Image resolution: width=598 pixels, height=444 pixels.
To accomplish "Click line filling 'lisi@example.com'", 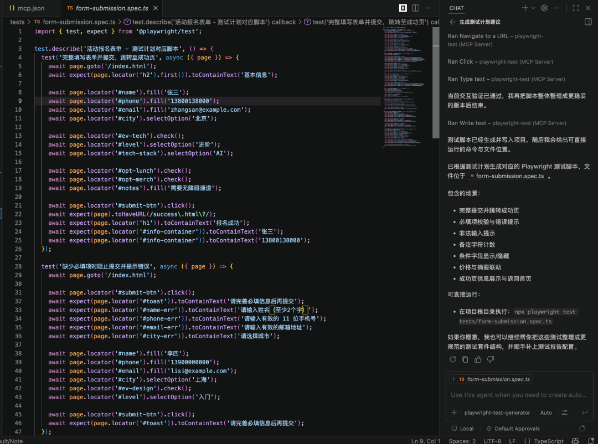I will point(142,371).
